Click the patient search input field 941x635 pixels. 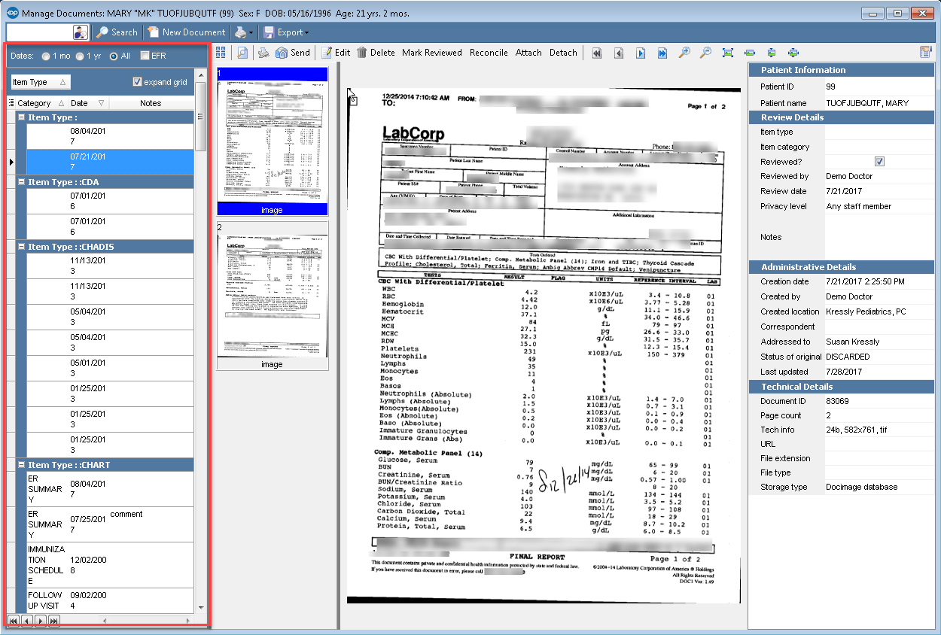40,32
